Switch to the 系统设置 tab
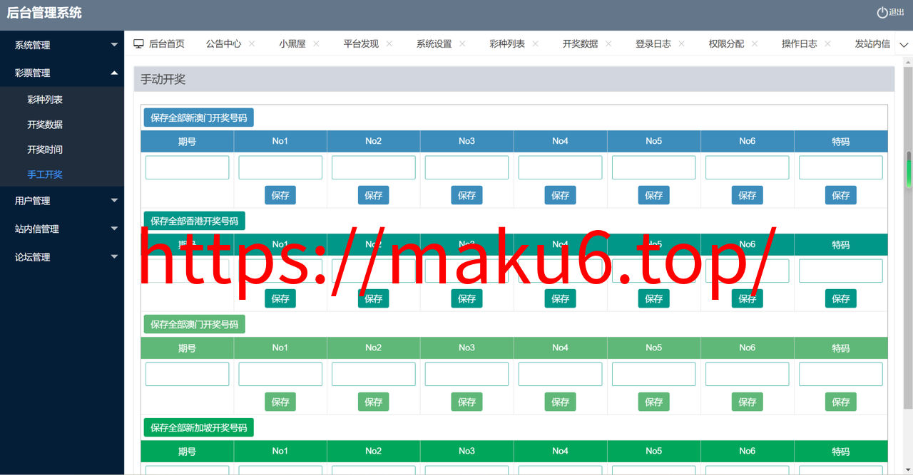The height and width of the screenshot is (475, 913). coord(434,43)
